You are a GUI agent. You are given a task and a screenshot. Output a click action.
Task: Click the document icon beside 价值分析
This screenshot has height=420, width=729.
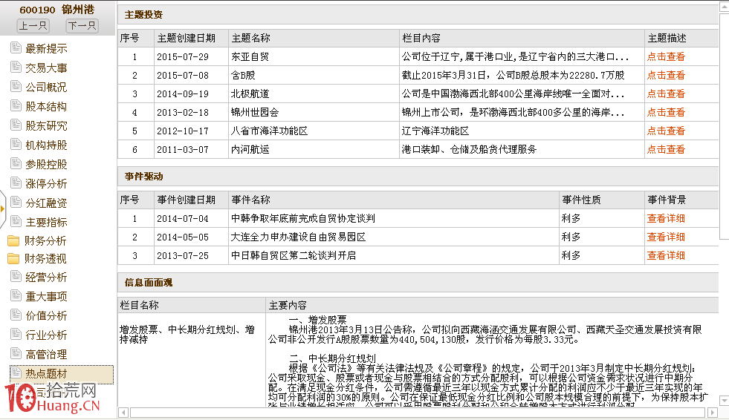coord(16,315)
